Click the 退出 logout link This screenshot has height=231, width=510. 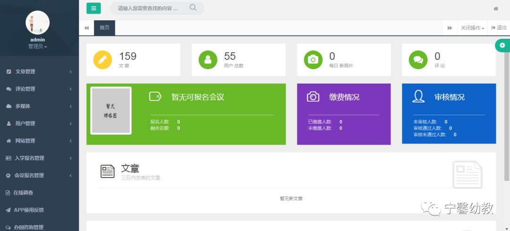pyautogui.click(x=499, y=28)
